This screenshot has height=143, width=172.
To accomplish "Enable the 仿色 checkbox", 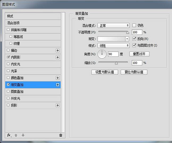I will point(134,25).
